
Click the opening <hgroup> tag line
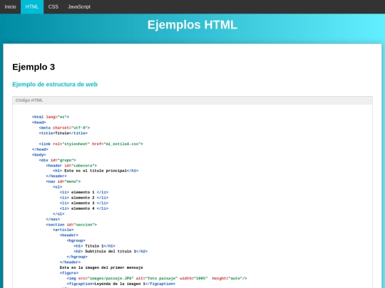coord(76,240)
